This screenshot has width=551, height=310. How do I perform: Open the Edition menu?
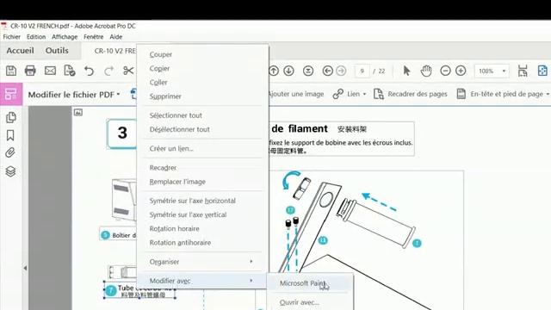click(36, 37)
